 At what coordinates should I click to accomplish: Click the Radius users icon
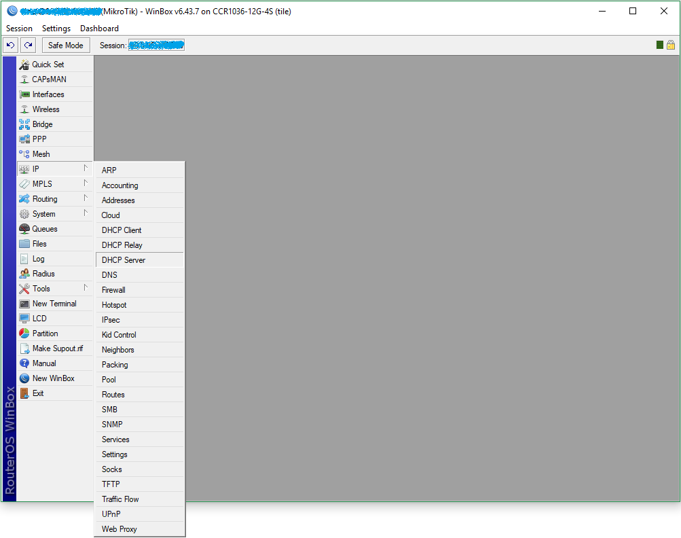tap(24, 274)
